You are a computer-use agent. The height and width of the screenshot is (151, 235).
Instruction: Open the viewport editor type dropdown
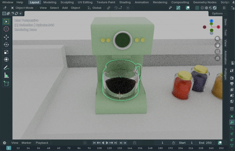coord(6,8)
